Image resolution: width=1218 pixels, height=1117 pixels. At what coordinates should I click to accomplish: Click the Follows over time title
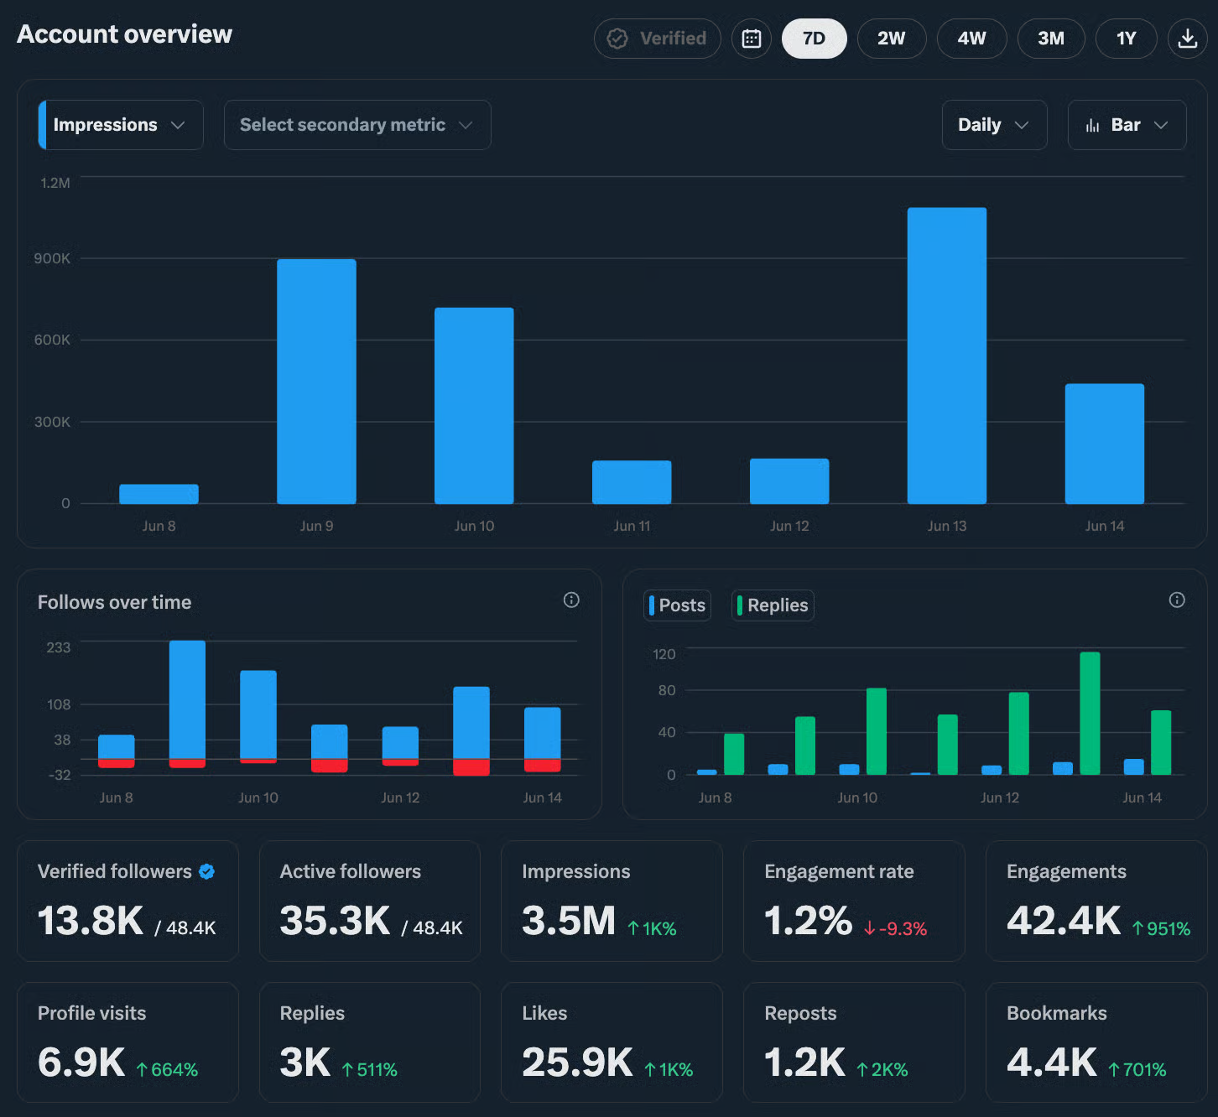pyautogui.click(x=114, y=602)
